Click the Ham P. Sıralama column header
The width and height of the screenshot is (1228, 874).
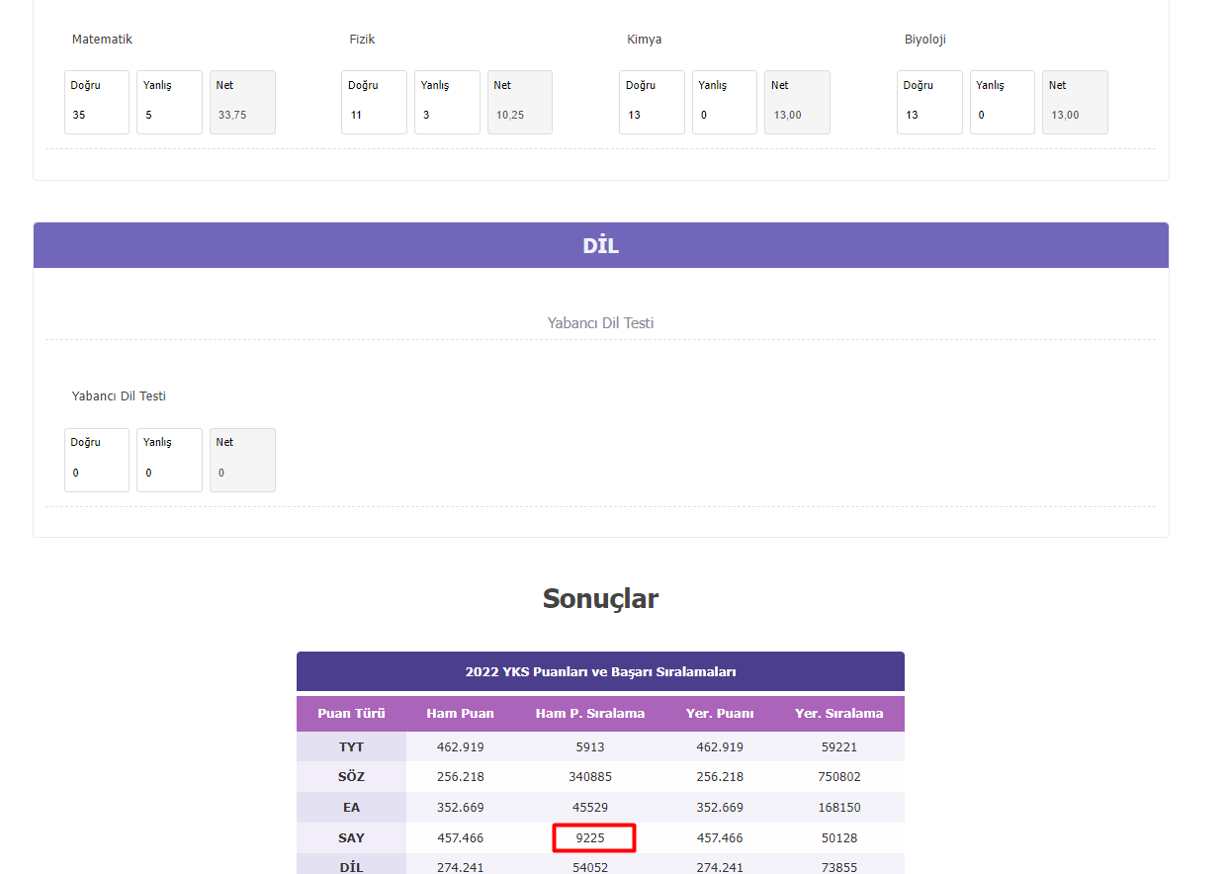589,714
